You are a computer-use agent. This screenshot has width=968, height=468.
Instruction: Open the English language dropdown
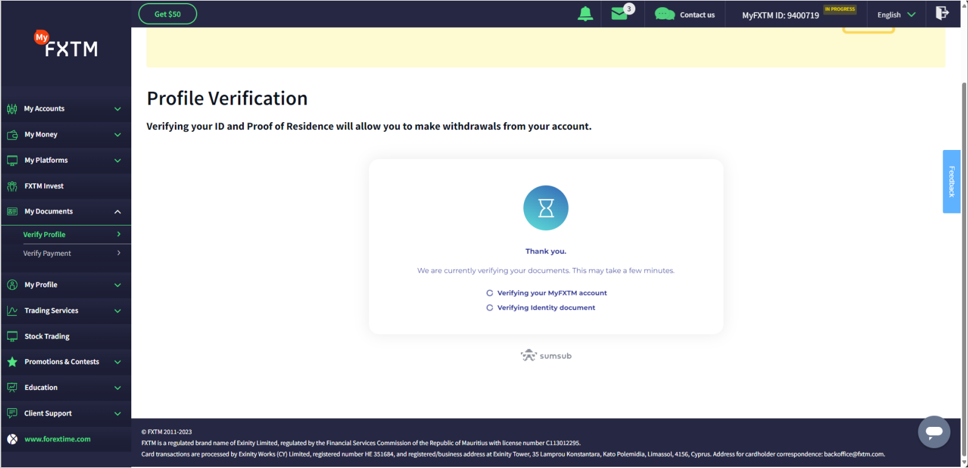[x=896, y=15]
